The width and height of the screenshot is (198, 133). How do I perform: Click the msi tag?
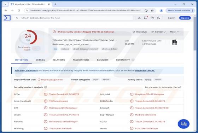[x=55, y=49]
